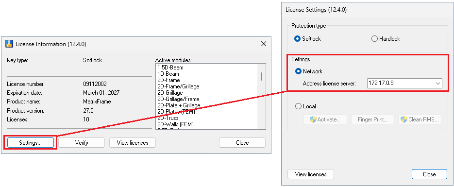Click View licenses in License Settings window
Image resolution: width=454 pixels, height=187 pixels.
311,174
